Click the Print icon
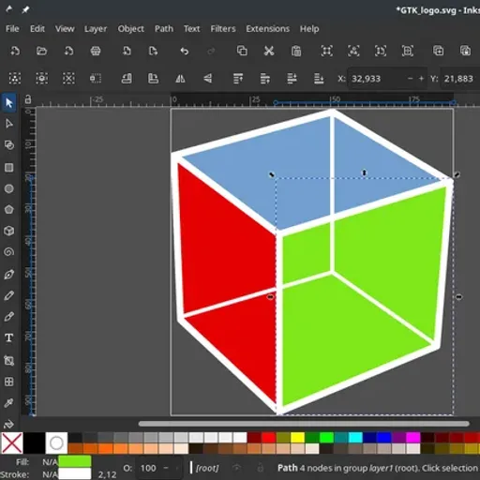 tap(96, 51)
